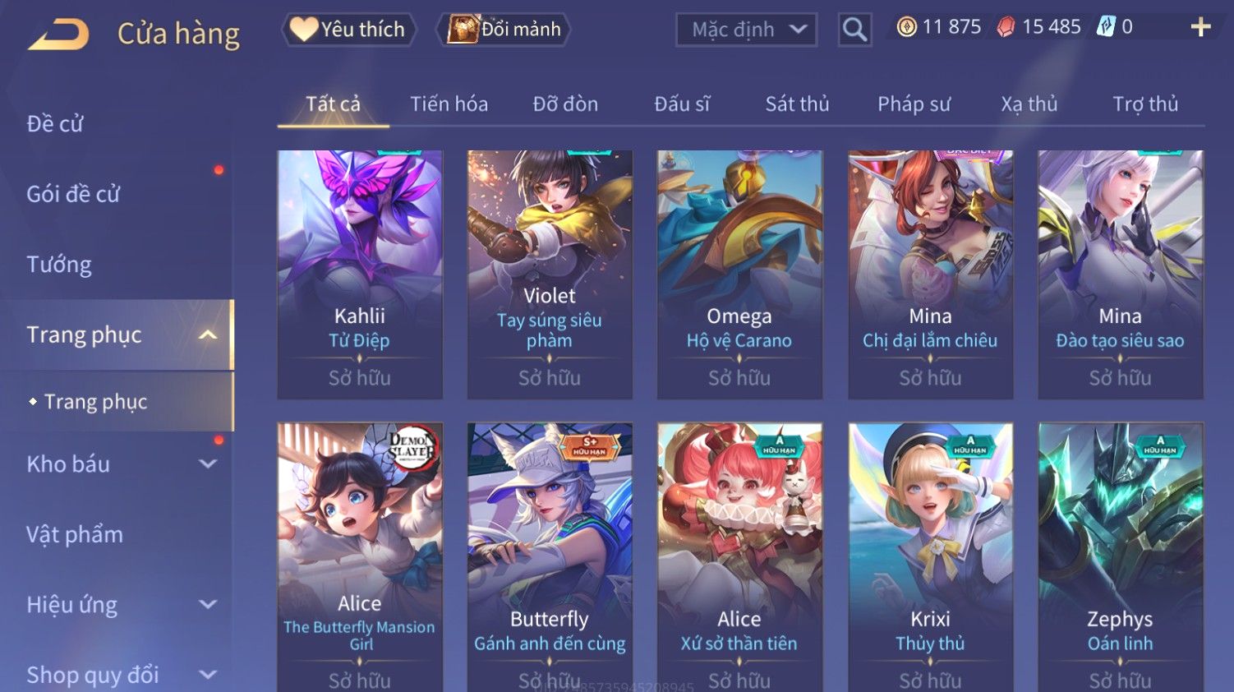Open the Butterfly Gánh anh đến cùng skin
1234x692 pixels.
(x=550, y=557)
